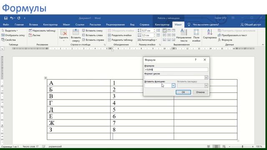The height and width of the screenshot is (150, 267).
Task: Undo the last action
Action: (12, 18)
